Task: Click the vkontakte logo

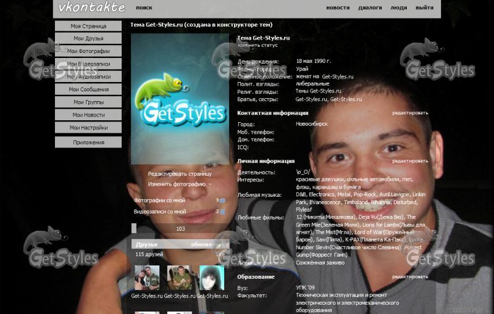Action: [91, 8]
